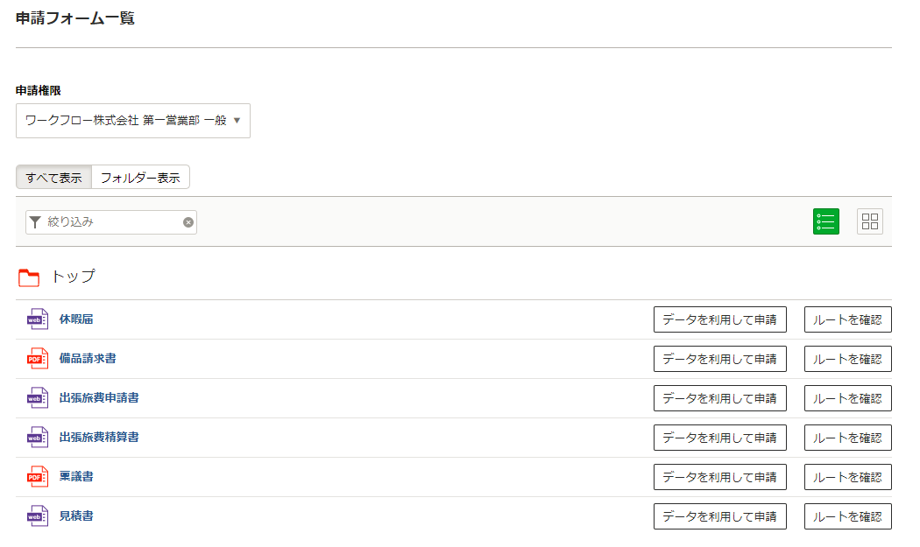Click the web icon beside 見積書
This screenshot has width=920, height=547.
[38, 515]
